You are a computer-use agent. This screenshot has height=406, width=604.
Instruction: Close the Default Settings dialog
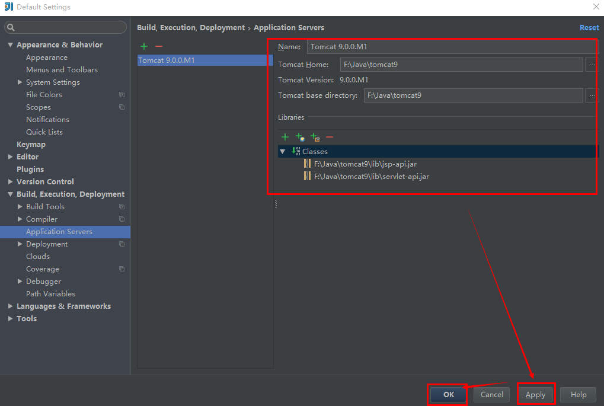(596, 7)
